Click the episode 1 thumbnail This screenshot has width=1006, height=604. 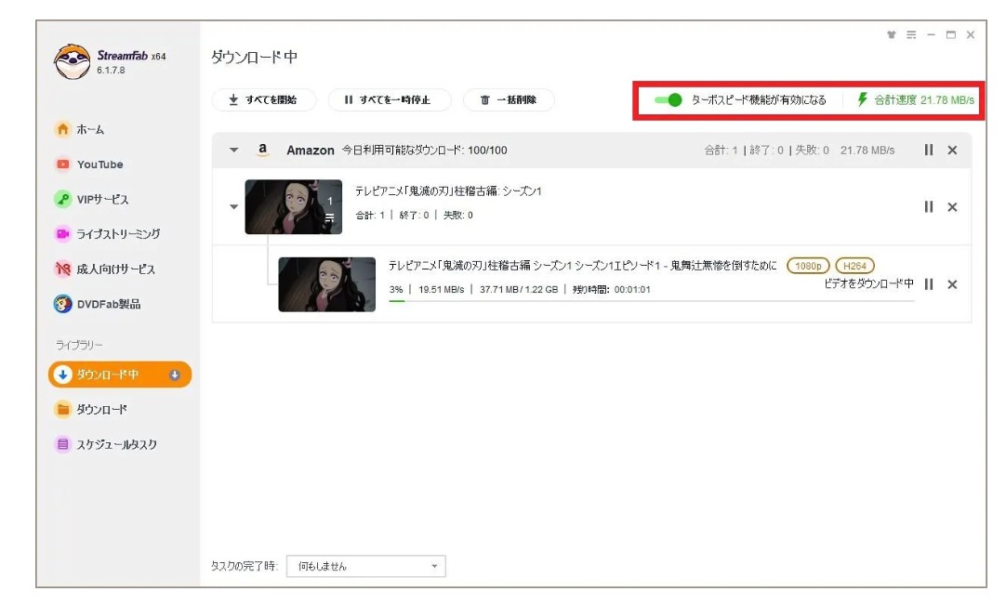pyautogui.click(x=326, y=284)
